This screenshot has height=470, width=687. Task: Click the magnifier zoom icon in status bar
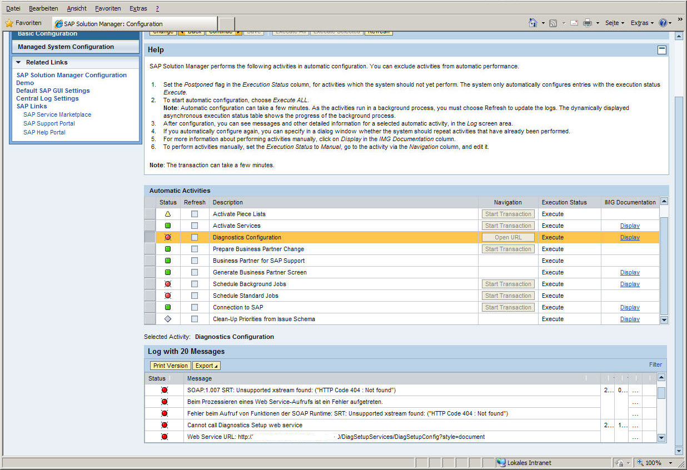(640, 463)
